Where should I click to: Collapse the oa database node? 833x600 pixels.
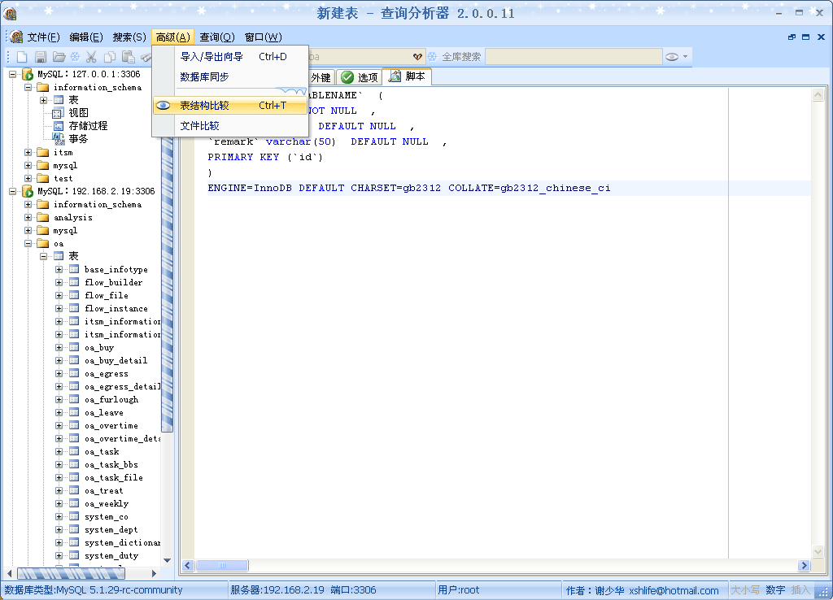pyautogui.click(x=28, y=244)
